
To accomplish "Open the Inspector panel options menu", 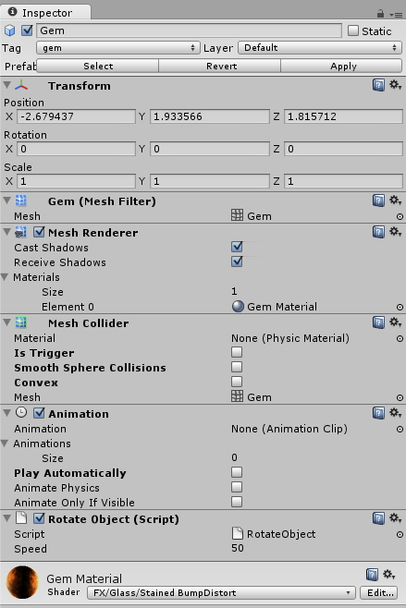I will [397, 15].
